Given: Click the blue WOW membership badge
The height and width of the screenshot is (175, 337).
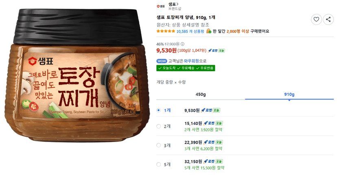Looking at the screenshot, I should click(162, 61).
